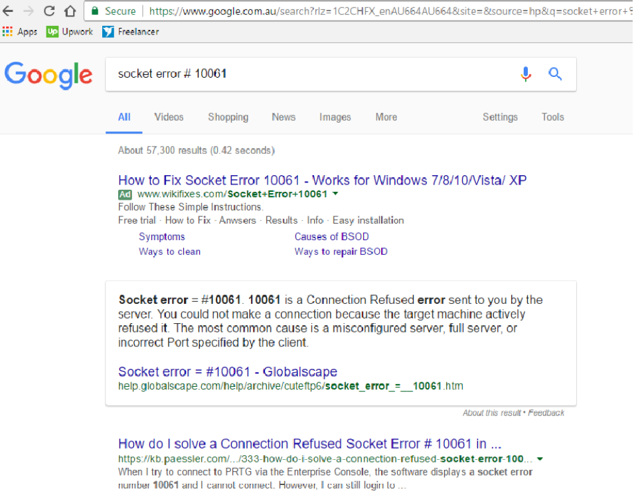
Task: Click the Google logo
Action: [x=48, y=75]
